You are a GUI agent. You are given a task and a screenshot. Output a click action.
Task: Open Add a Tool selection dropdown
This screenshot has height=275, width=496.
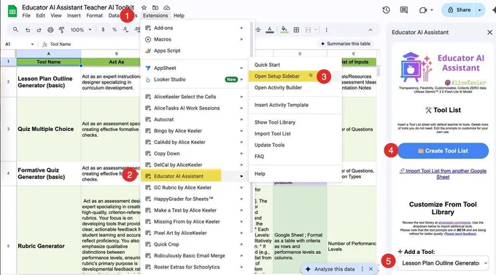click(443, 263)
